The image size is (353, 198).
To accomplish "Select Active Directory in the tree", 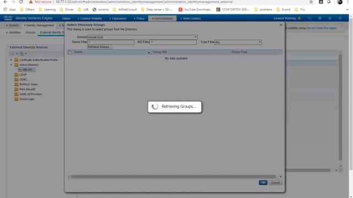I will [29, 65].
